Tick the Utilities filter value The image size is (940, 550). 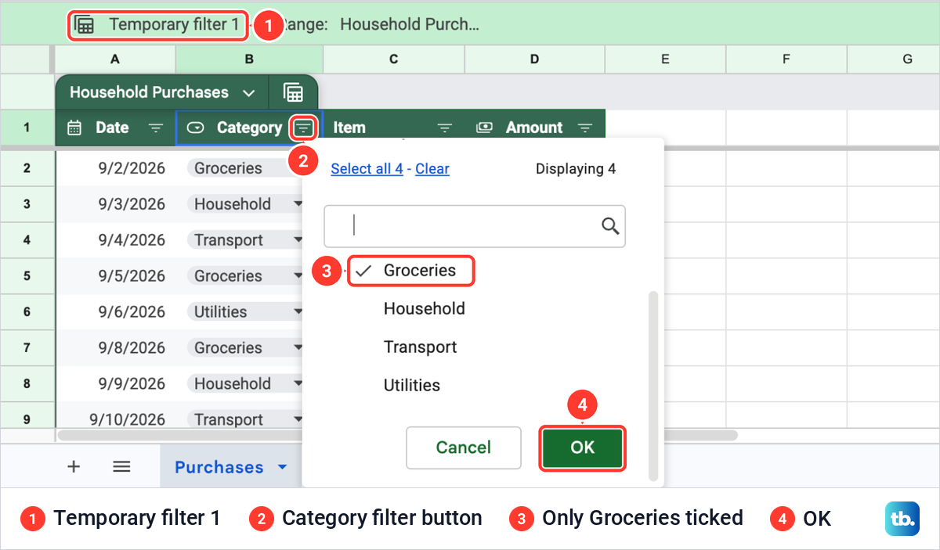[411, 386]
